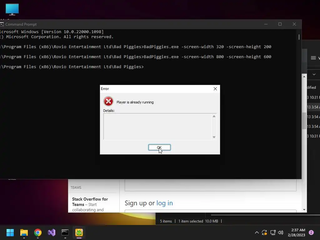This screenshot has width=320, height=240.
Task: Click "Stack Overflow for Teams" sidebar text
Action: 90,202
